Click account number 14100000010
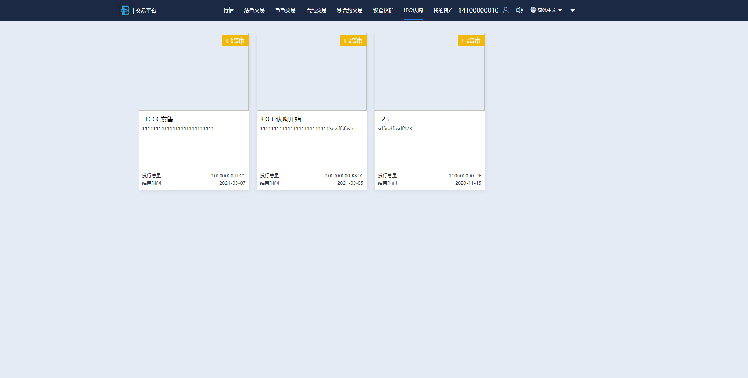Image resolution: width=748 pixels, height=378 pixels. pos(478,10)
